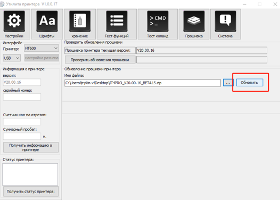Focus the серийный номер input field

[22, 97]
